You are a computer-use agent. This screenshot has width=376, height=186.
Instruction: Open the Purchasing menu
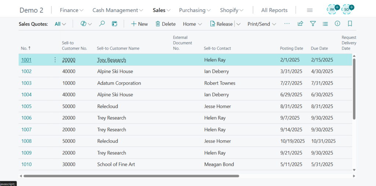point(195,10)
